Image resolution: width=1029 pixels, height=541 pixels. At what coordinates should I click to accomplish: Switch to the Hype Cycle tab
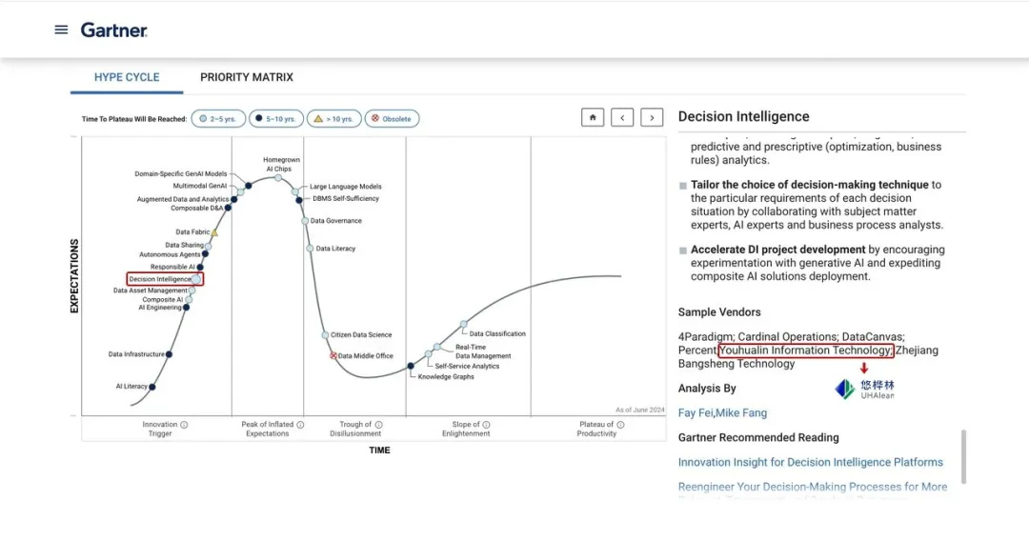[127, 77]
